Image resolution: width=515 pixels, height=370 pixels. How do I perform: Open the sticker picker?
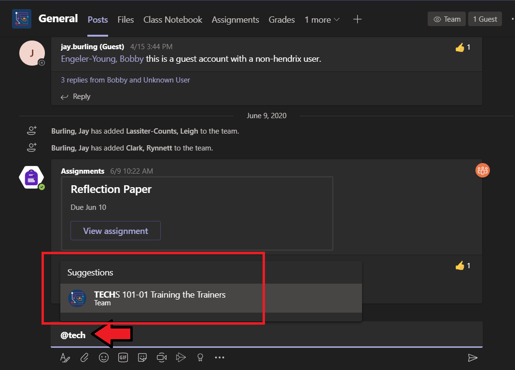click(142, 357)
